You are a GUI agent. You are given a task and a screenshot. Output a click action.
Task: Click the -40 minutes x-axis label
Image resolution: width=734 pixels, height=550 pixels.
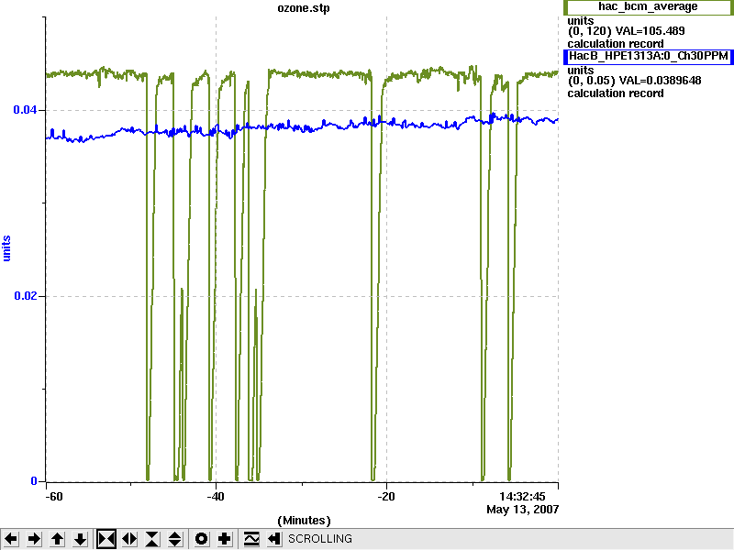pos(216,497)
